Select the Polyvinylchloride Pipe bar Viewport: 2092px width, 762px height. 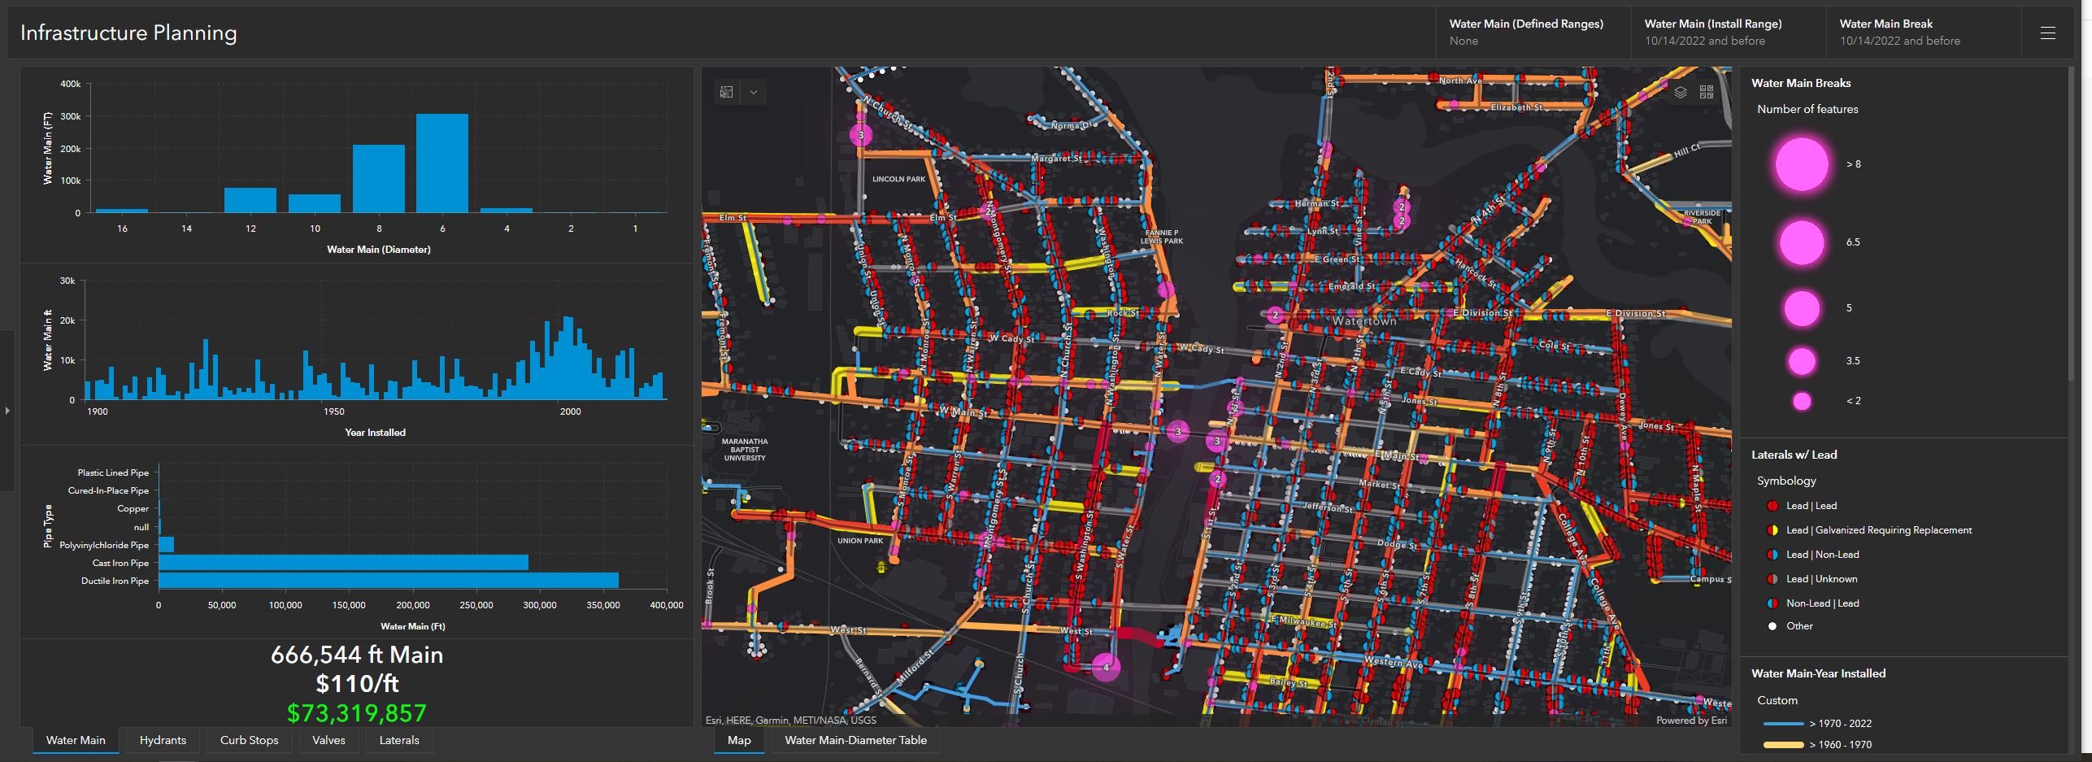point(166,545)
